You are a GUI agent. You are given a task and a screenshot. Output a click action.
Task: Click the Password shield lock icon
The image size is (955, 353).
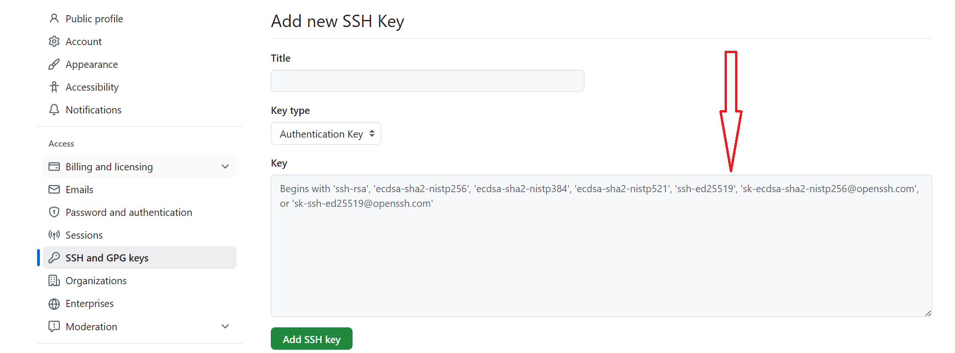tap(54, 212)
